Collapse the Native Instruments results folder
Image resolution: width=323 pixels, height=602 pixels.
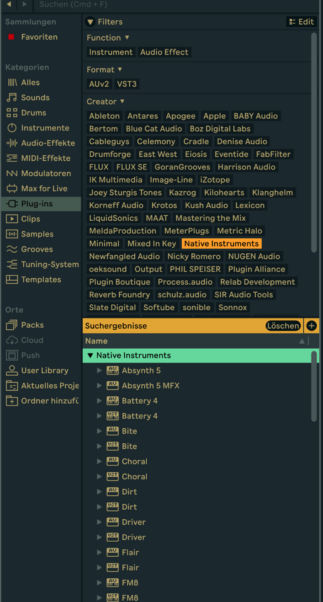(x=90, y=356)
